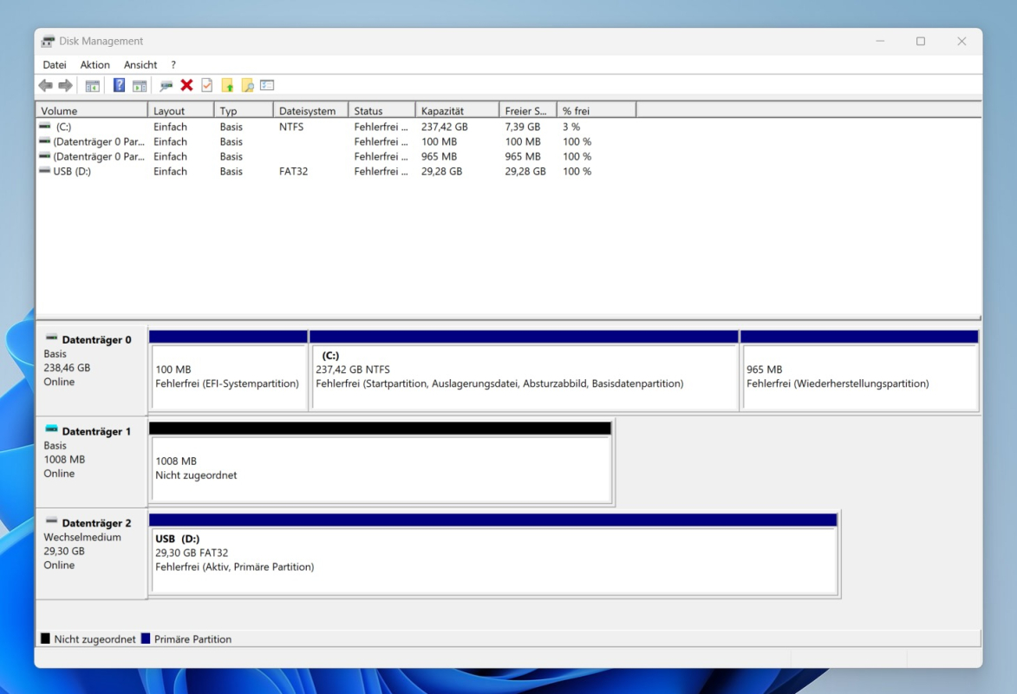Sort by the Volume column header
The width and height of the screenshot is (1017, 694).
click(x=91, y=111)
